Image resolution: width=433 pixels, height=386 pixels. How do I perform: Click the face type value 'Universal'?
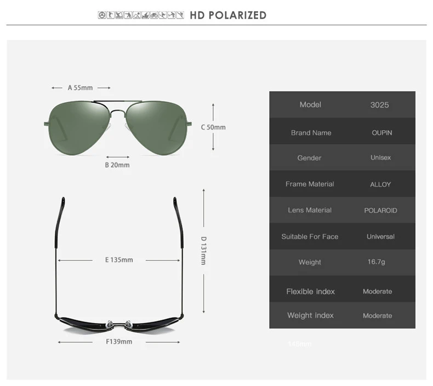[380, 237]
